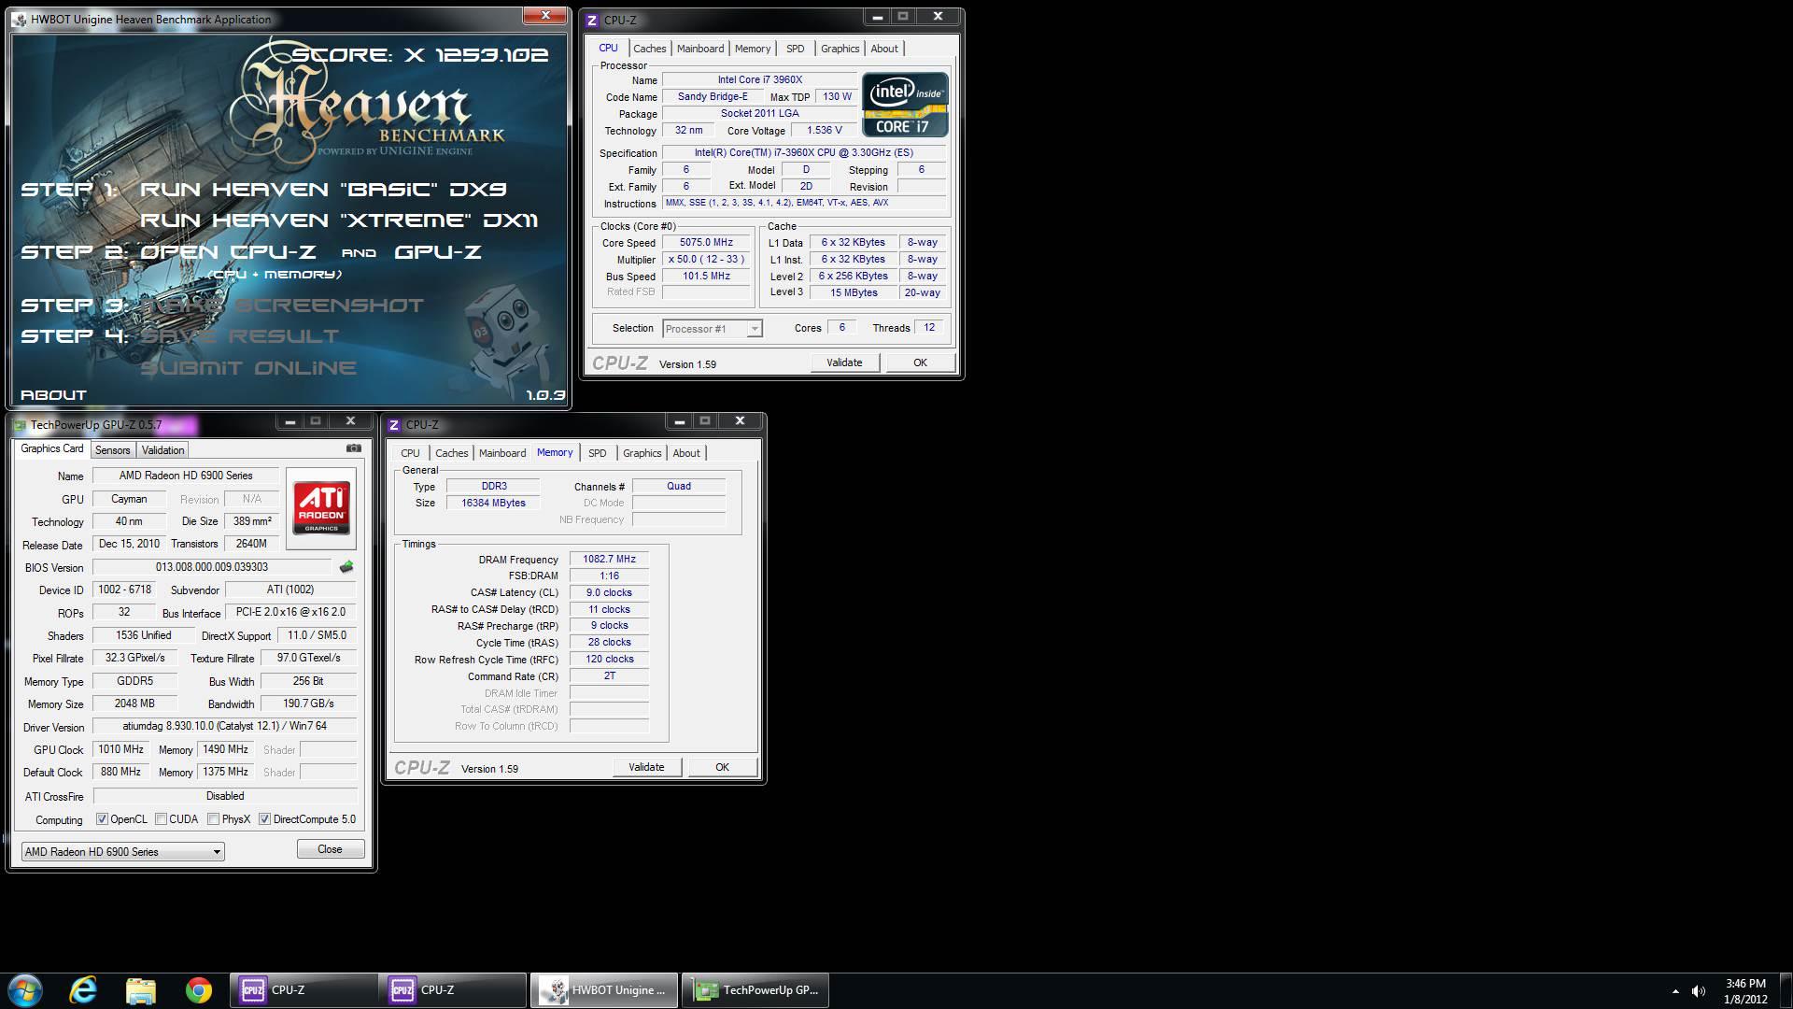This screenshot has height=1009, width=1793.
Task: Click ABOUT in the Heaven benchmark app
Action: pyautogui.click(x=53, y=395)
